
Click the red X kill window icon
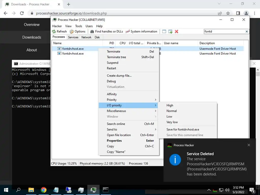coord(176,31)
